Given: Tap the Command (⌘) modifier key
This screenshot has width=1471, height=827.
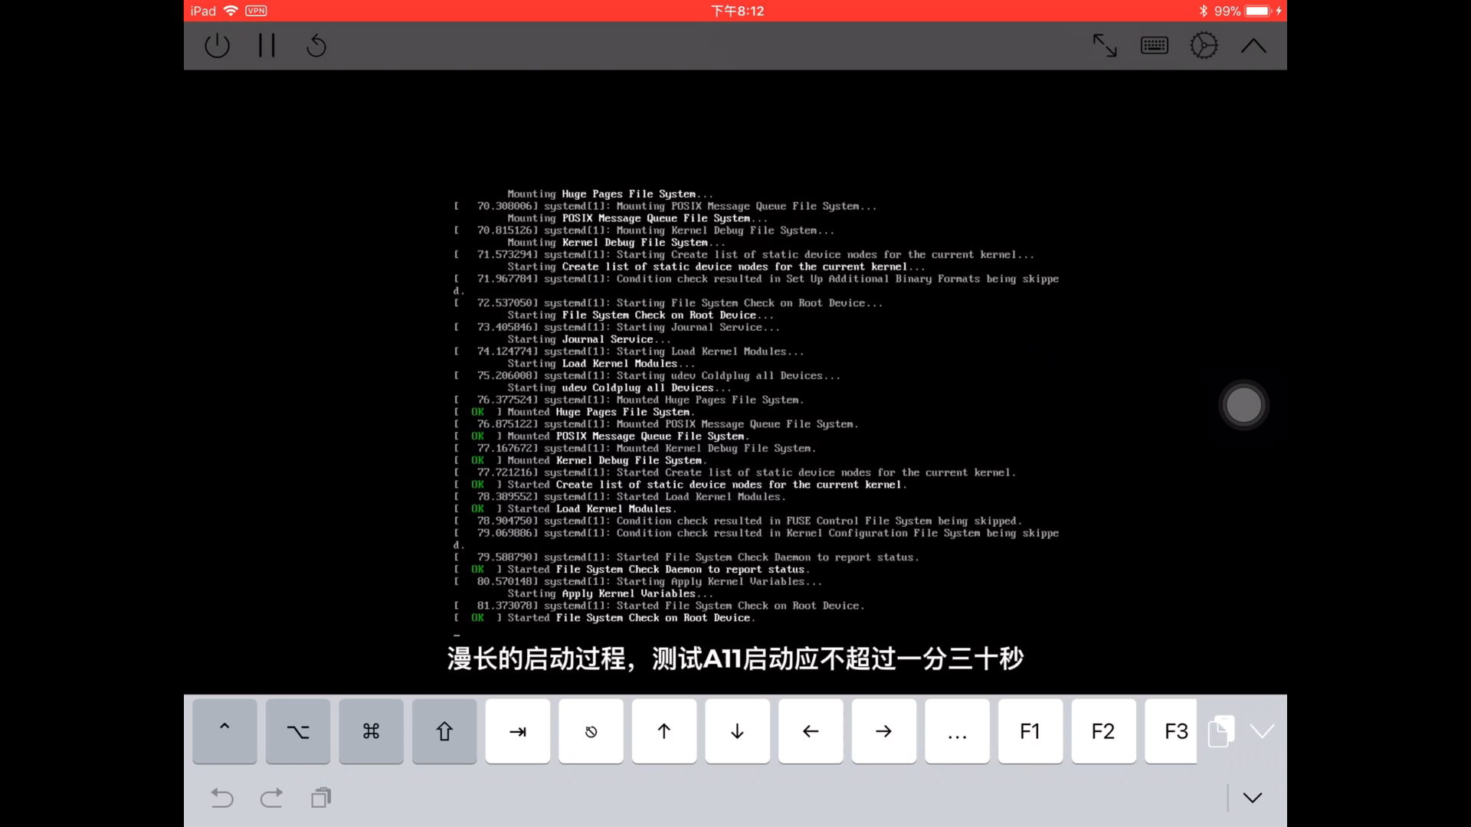Looking at the screenshot, I should tap(371, 731).
